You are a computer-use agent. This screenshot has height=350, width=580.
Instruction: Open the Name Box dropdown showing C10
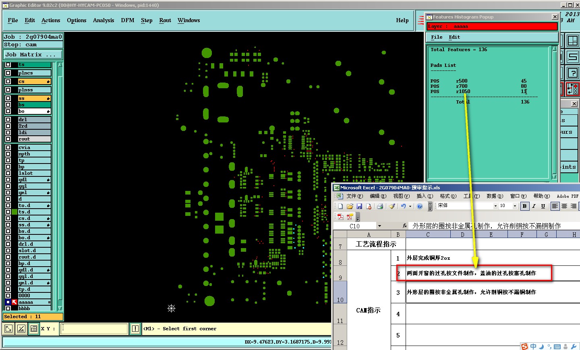click(x=379, y=226)
